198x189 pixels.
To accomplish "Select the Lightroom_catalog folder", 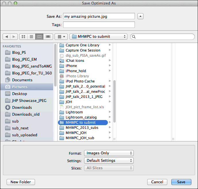I will (x=81, y=117).
